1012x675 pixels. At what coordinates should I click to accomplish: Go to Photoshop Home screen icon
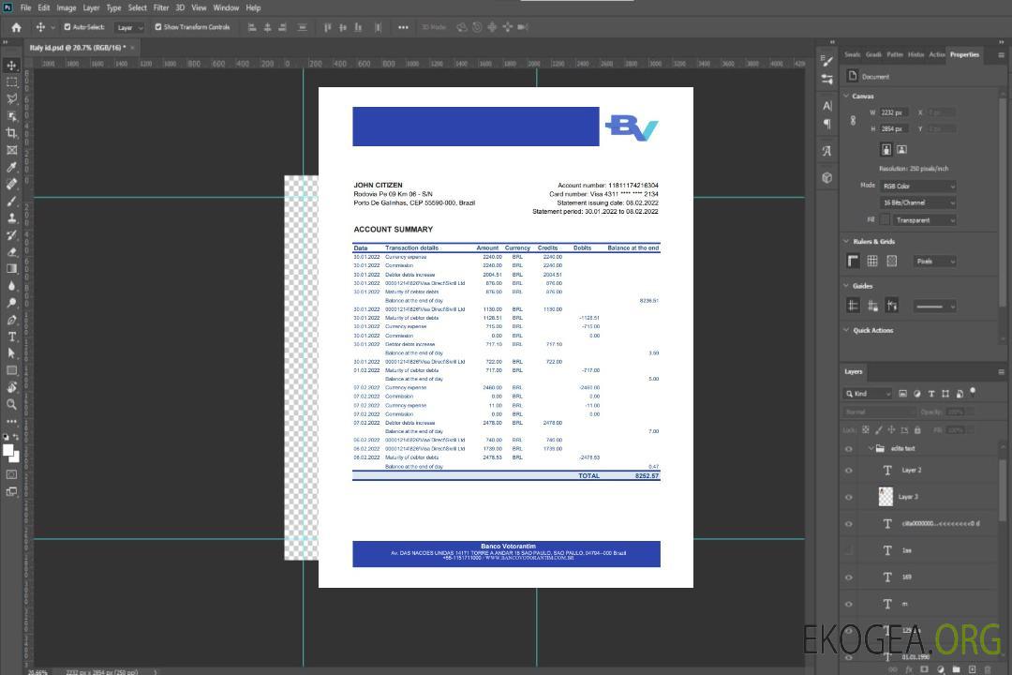(16, 27)
